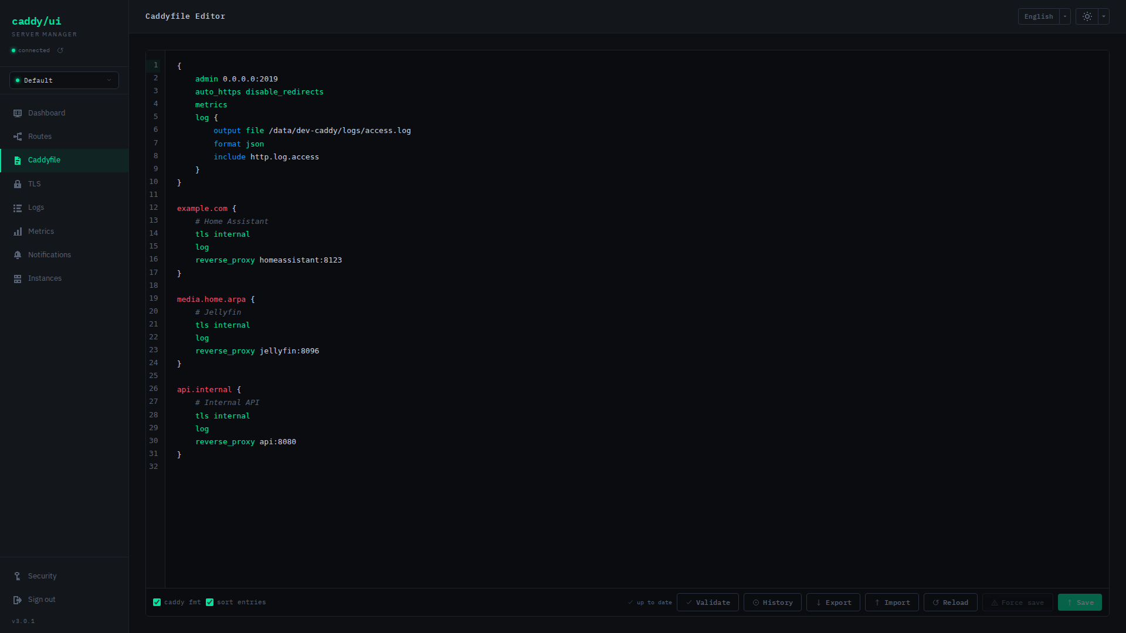The image size is (1126, 633).
Task: Click the caddy/ui logo text
Action: 36,21
